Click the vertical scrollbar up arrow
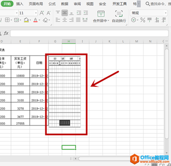 pos(167,46)
